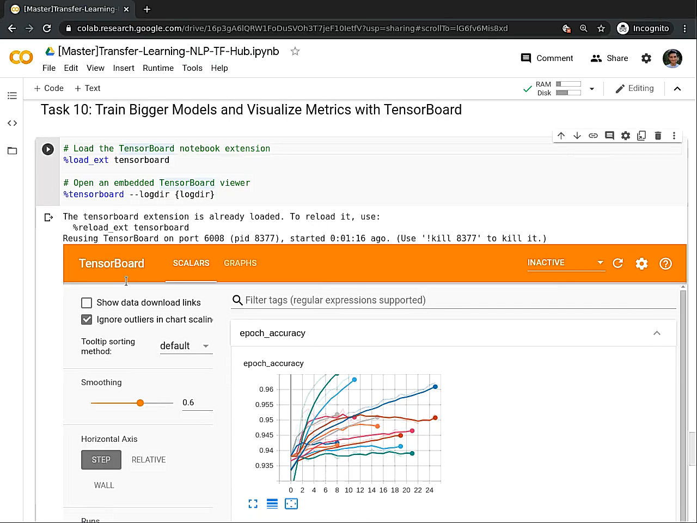Screen dimensions: 697x523
Task: Uncheck Ignore outliers in chart scaling
Action: [x=87, y=320]
